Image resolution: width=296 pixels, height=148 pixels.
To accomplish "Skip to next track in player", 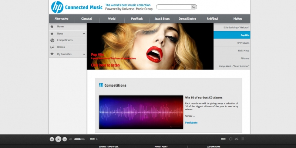I will tap(64, 139).
